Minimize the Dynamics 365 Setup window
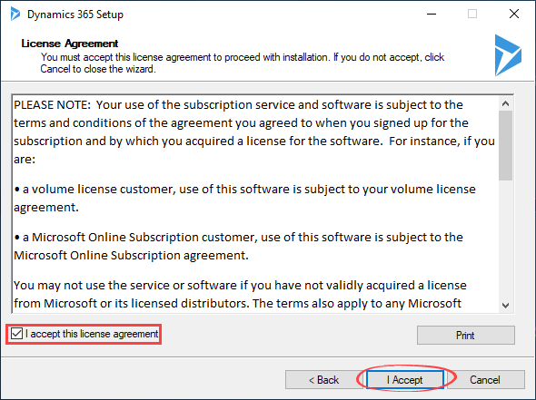This screenshot has height=400, width=536. coord(432,14)
